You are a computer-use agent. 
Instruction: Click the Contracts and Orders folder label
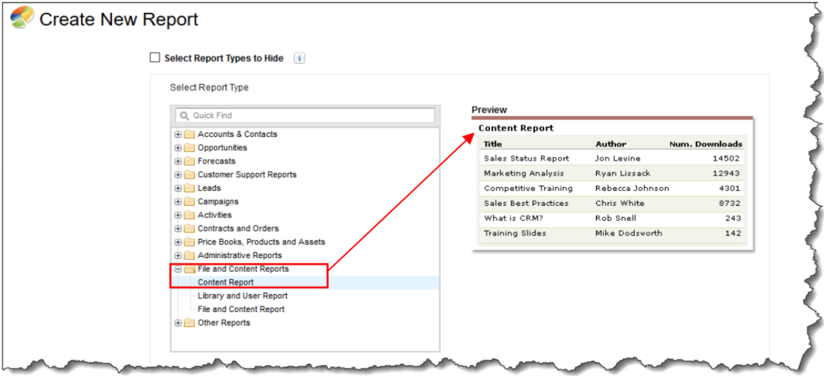pos(238,228)
